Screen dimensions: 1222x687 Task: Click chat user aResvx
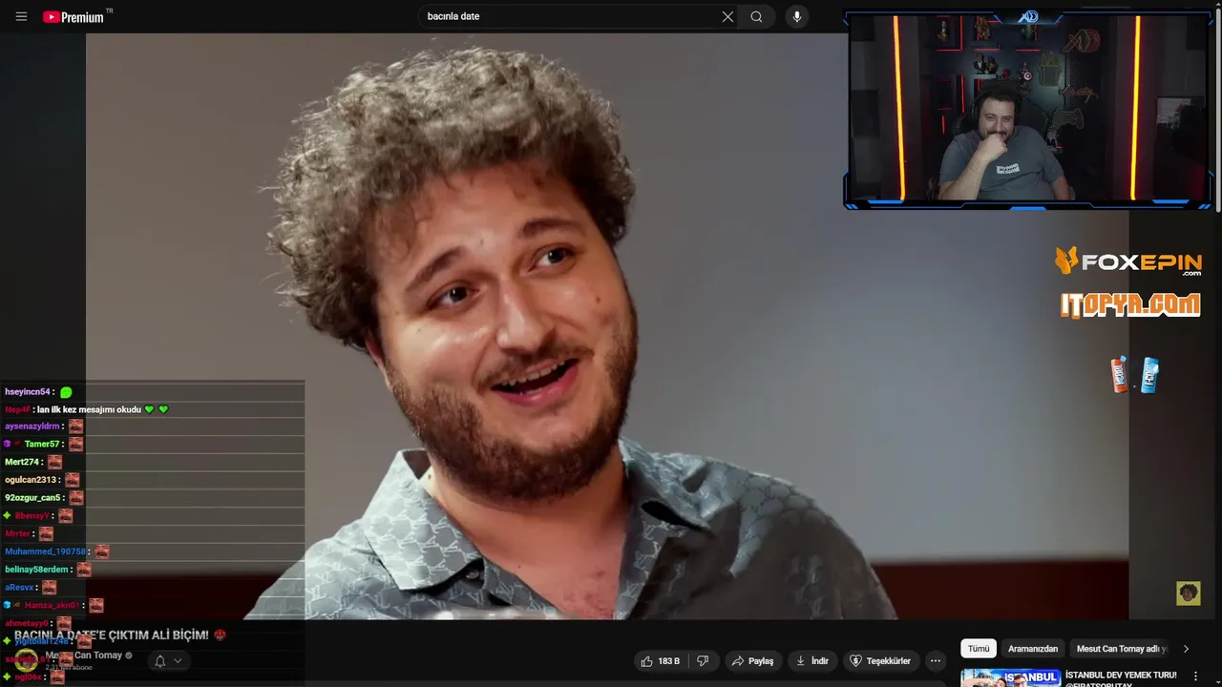click(19, 588)
